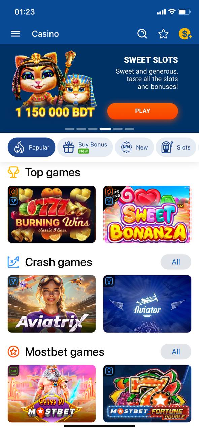Viewport: 199px width, 431px height.
Task: Switch to the Slots tab
Action: coord(176,147)
